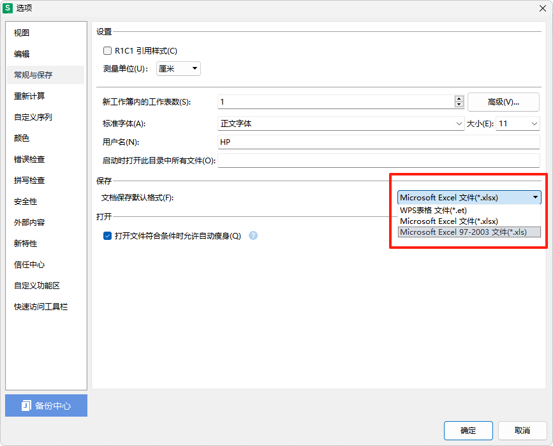
Task: Open the measurement unit 厘米 dropdown
Action: pyautogui.click(x=179, y=68)
